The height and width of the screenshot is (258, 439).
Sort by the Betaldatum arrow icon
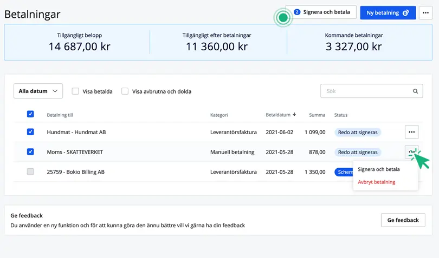point(294,115)
